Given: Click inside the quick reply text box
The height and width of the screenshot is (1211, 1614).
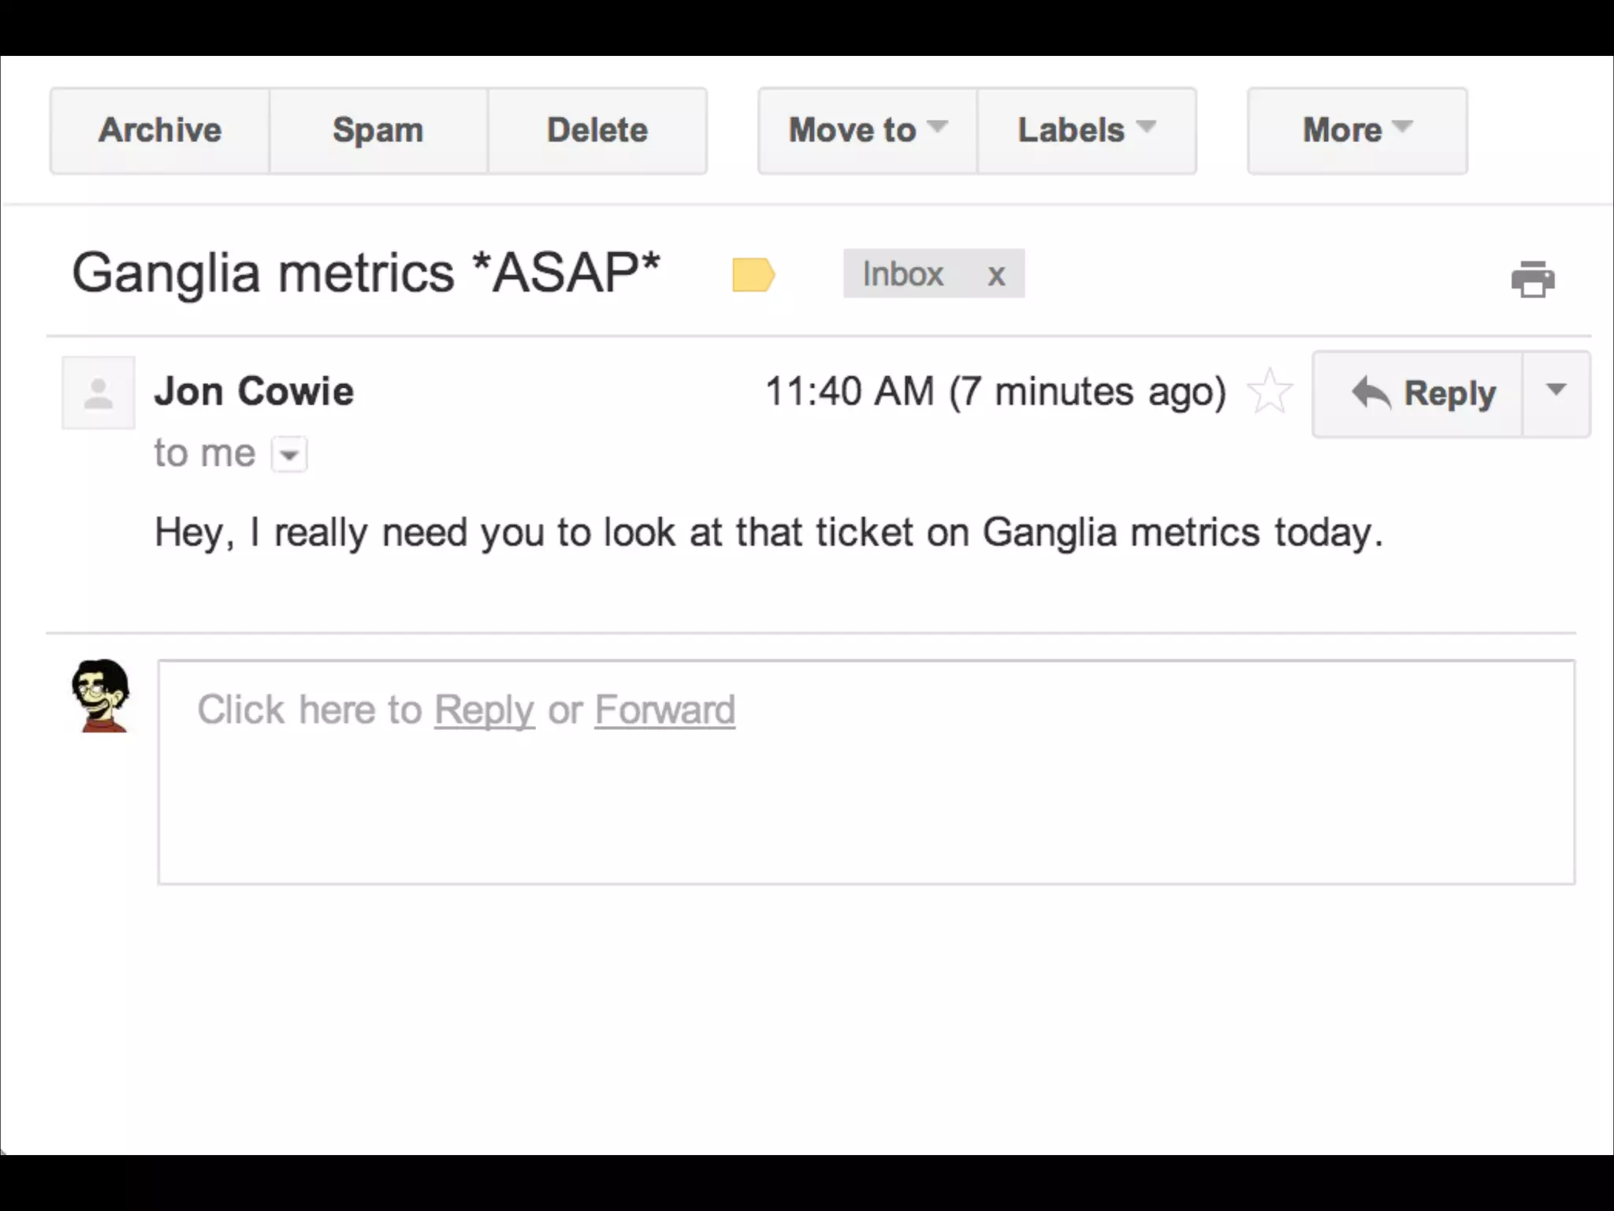Looking at the screenshot, I should coord(867,804).
